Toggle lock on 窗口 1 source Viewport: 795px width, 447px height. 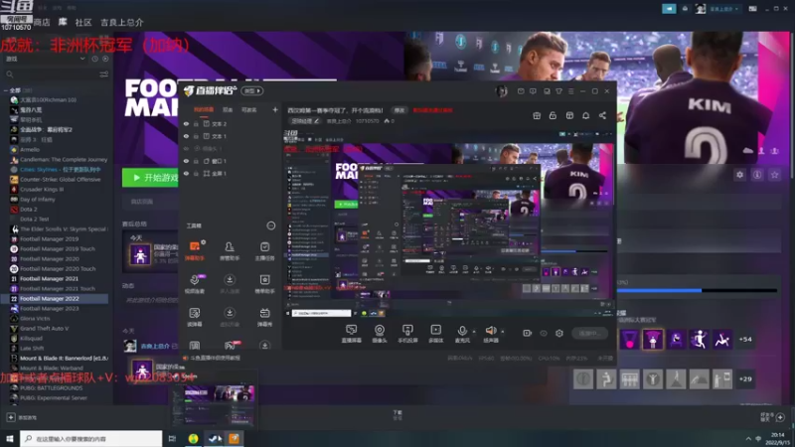(196, 161)
